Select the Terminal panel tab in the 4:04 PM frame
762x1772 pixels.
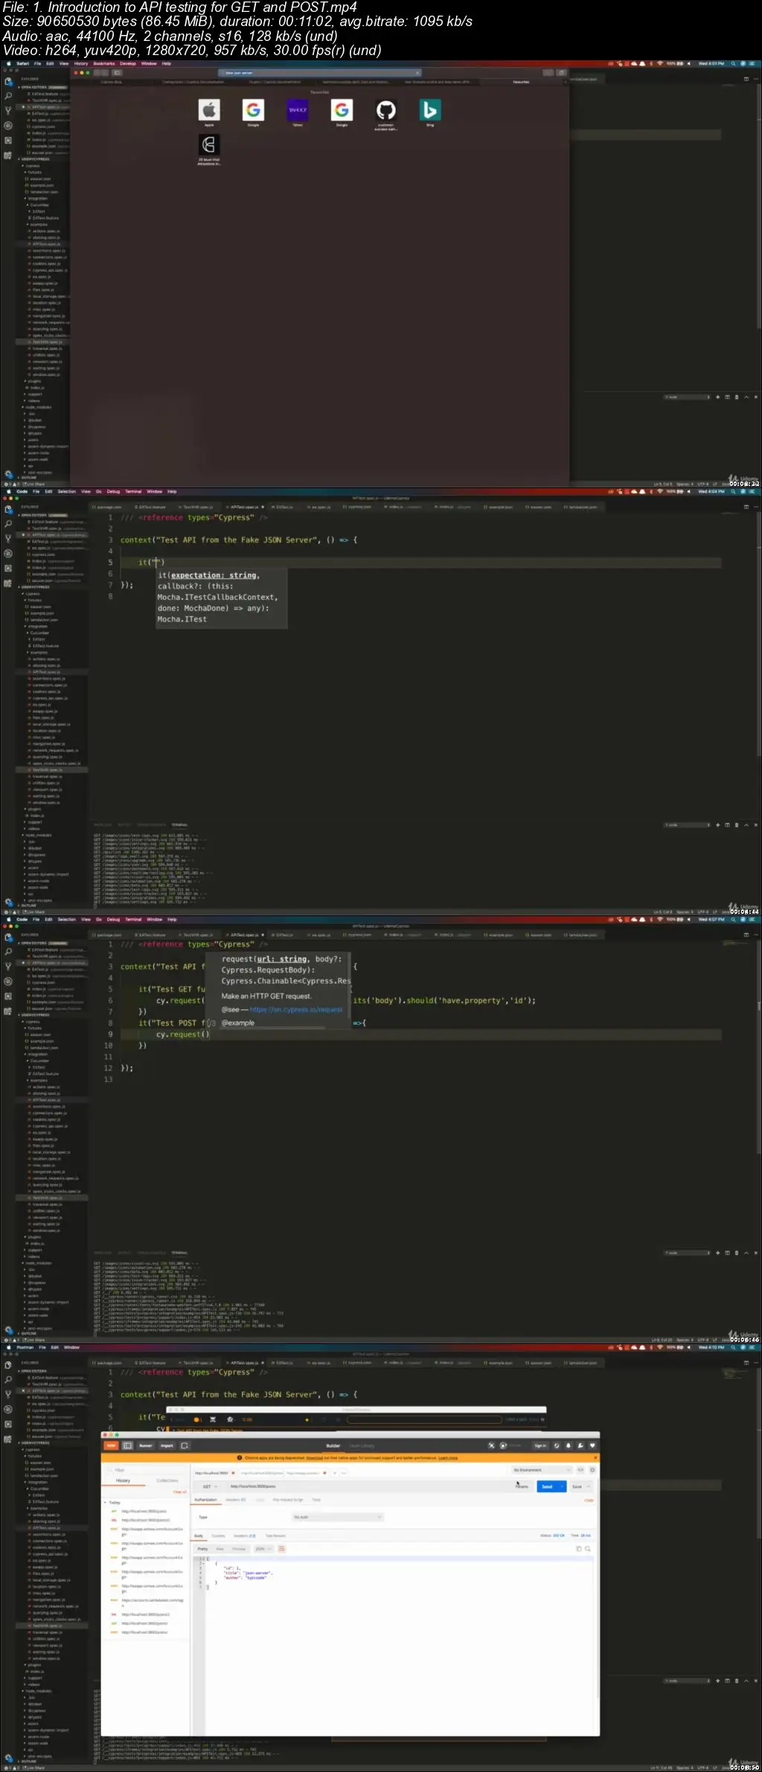tap(179, 825)
